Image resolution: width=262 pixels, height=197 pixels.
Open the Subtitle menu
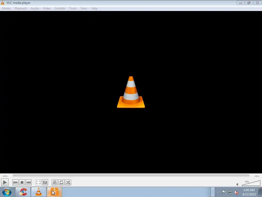coord(60,8)
